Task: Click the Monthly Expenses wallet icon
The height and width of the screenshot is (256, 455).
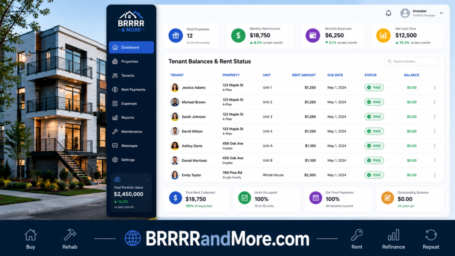Action: [312, 36]
